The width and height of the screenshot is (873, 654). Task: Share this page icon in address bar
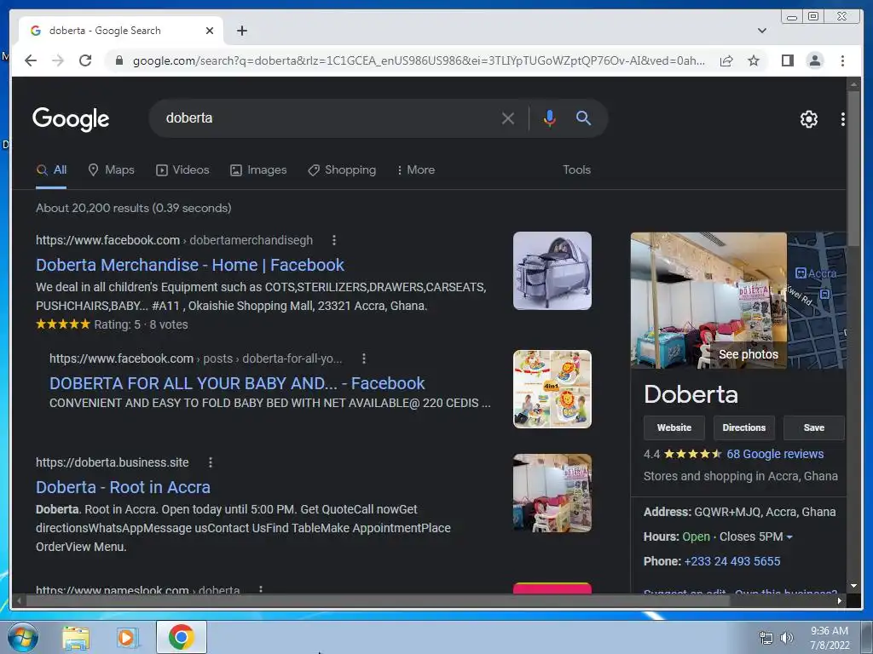coord(726,60)
